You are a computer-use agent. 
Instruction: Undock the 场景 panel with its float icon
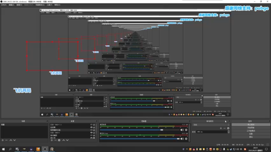47,121
